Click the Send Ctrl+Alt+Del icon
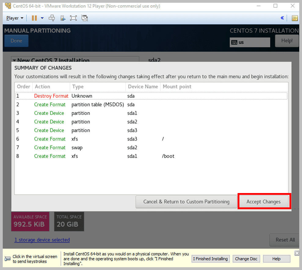The width and height of the screenshot is (302, 270). 52,18
